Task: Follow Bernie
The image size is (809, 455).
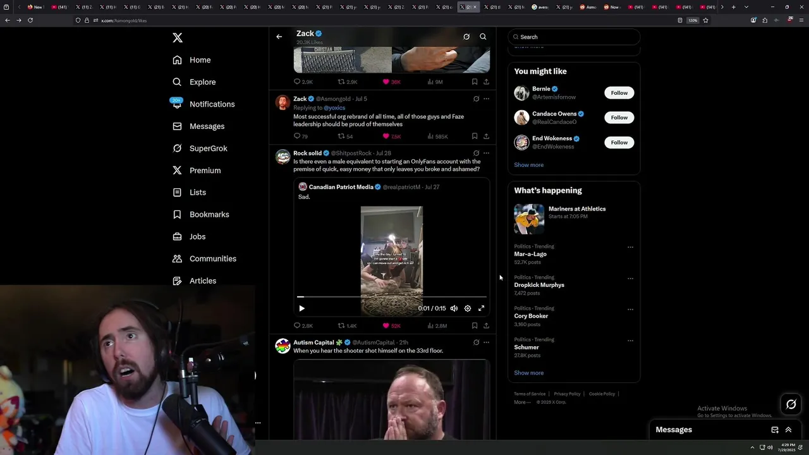Action: [x=619, y=93]
